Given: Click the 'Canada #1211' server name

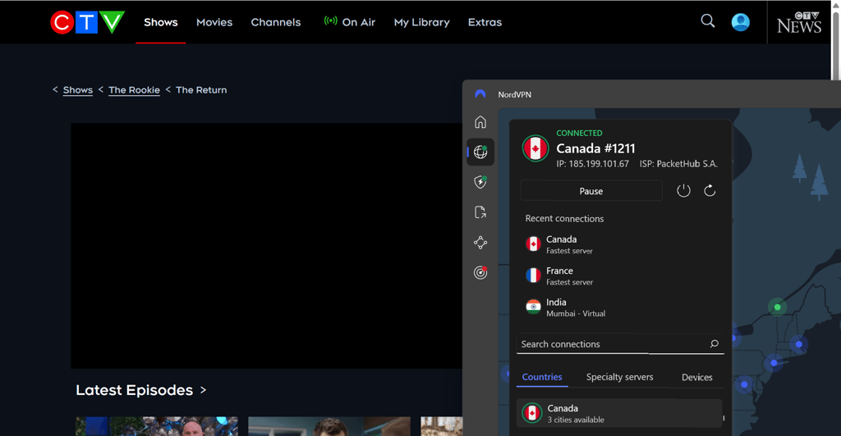Looking at the screenshot, I should coord(595,148).
